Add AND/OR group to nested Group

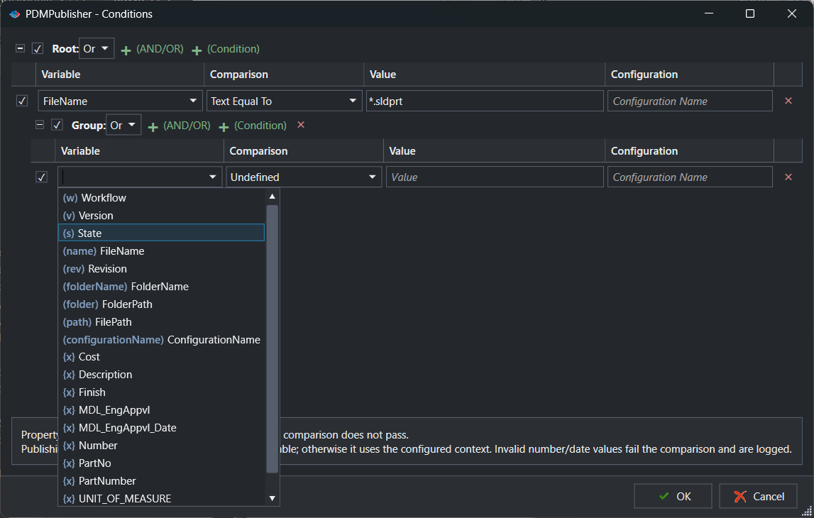click(x=179, y=126)
